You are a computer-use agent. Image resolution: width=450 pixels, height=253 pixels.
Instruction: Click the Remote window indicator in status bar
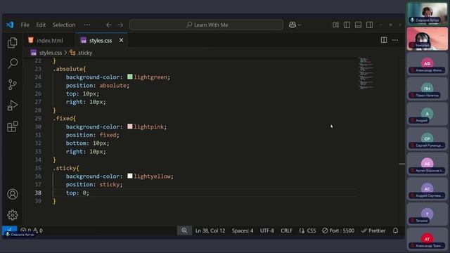point(9,231)
